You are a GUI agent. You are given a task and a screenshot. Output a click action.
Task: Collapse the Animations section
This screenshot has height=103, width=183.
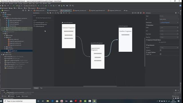[146, 25]
